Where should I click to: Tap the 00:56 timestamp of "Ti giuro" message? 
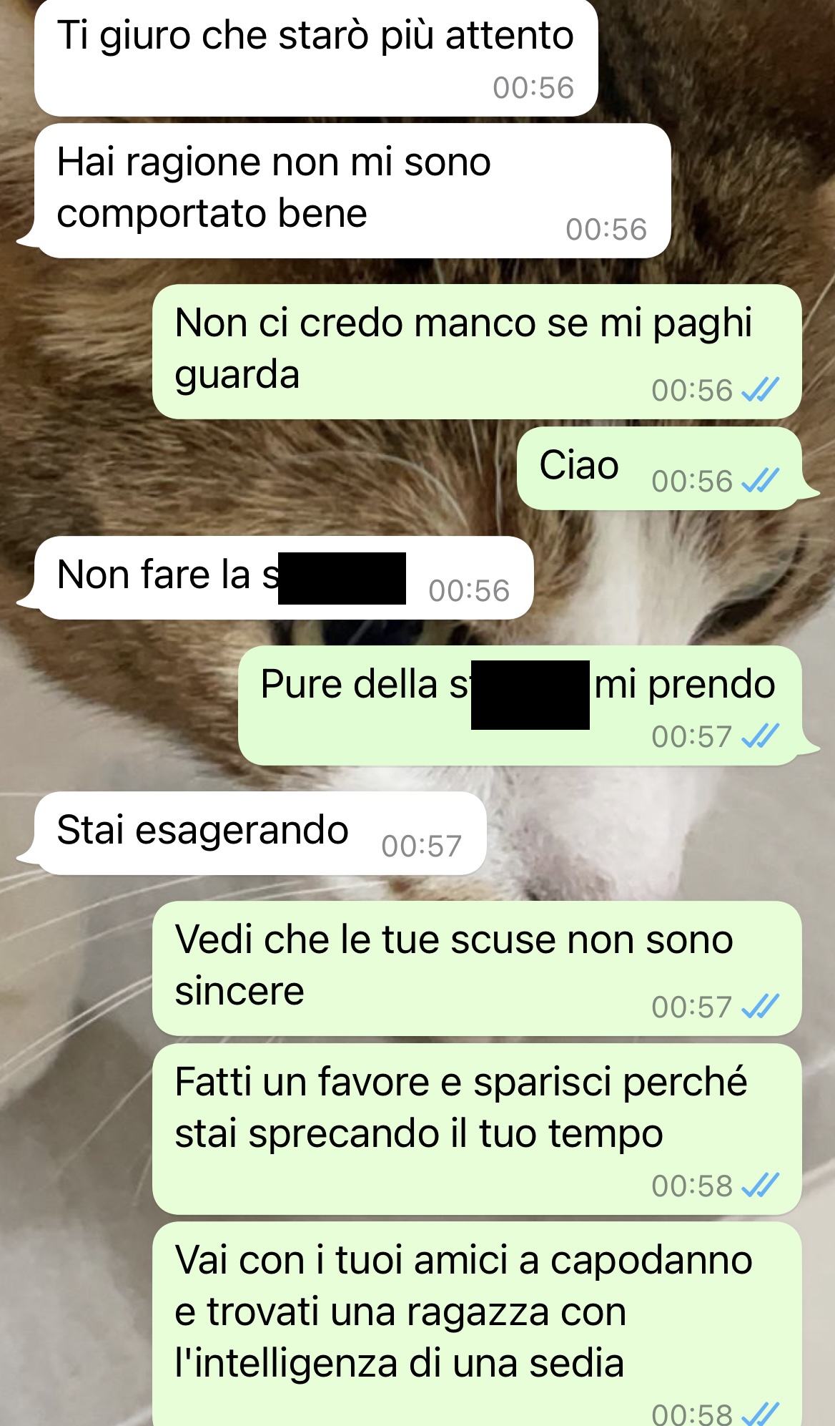[x=533, y=88]
